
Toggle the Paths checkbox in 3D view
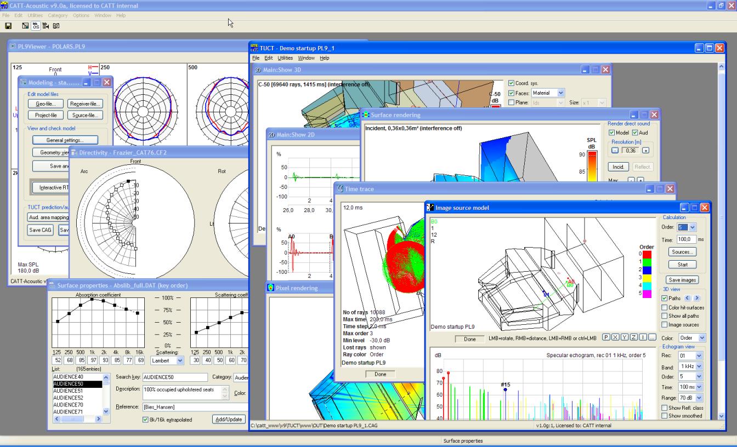click(665, 299)
